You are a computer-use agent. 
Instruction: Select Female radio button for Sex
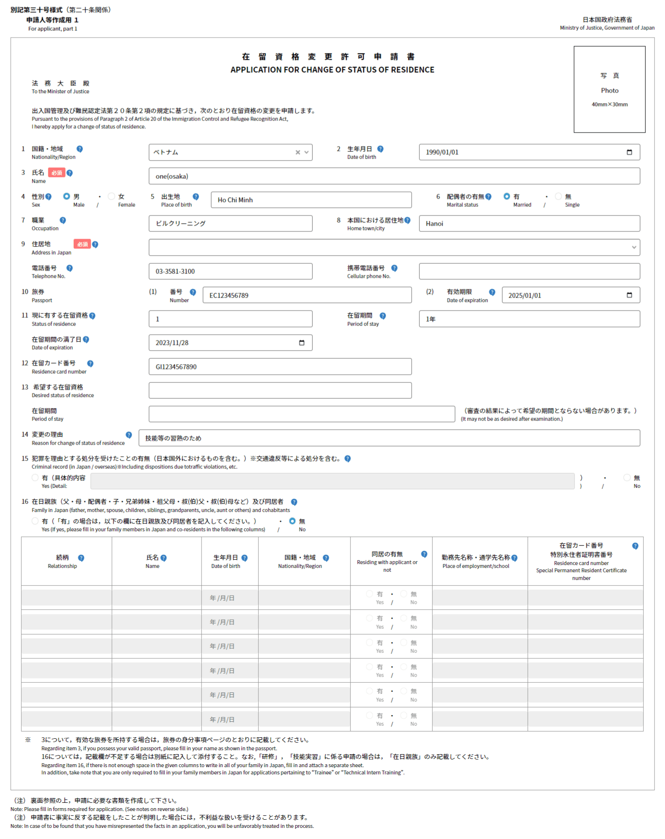click(x=112, y=196)
